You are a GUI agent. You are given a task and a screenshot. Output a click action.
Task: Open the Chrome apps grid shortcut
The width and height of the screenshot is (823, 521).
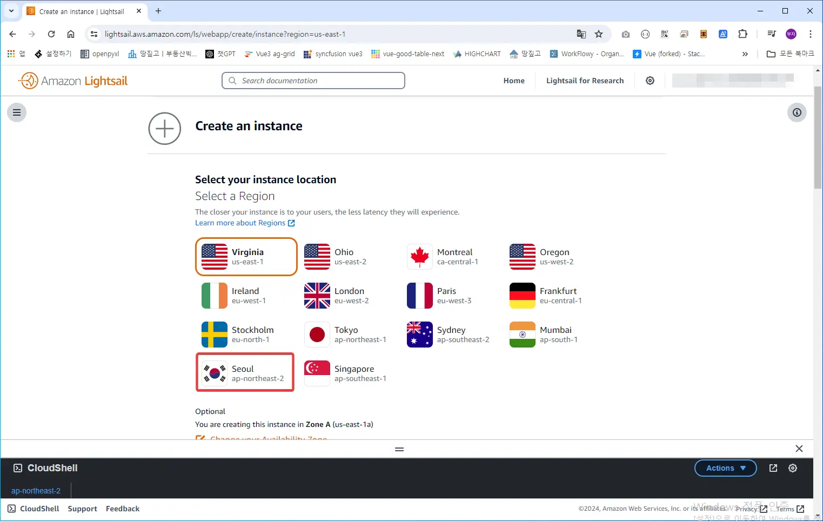tap(16, 54)
